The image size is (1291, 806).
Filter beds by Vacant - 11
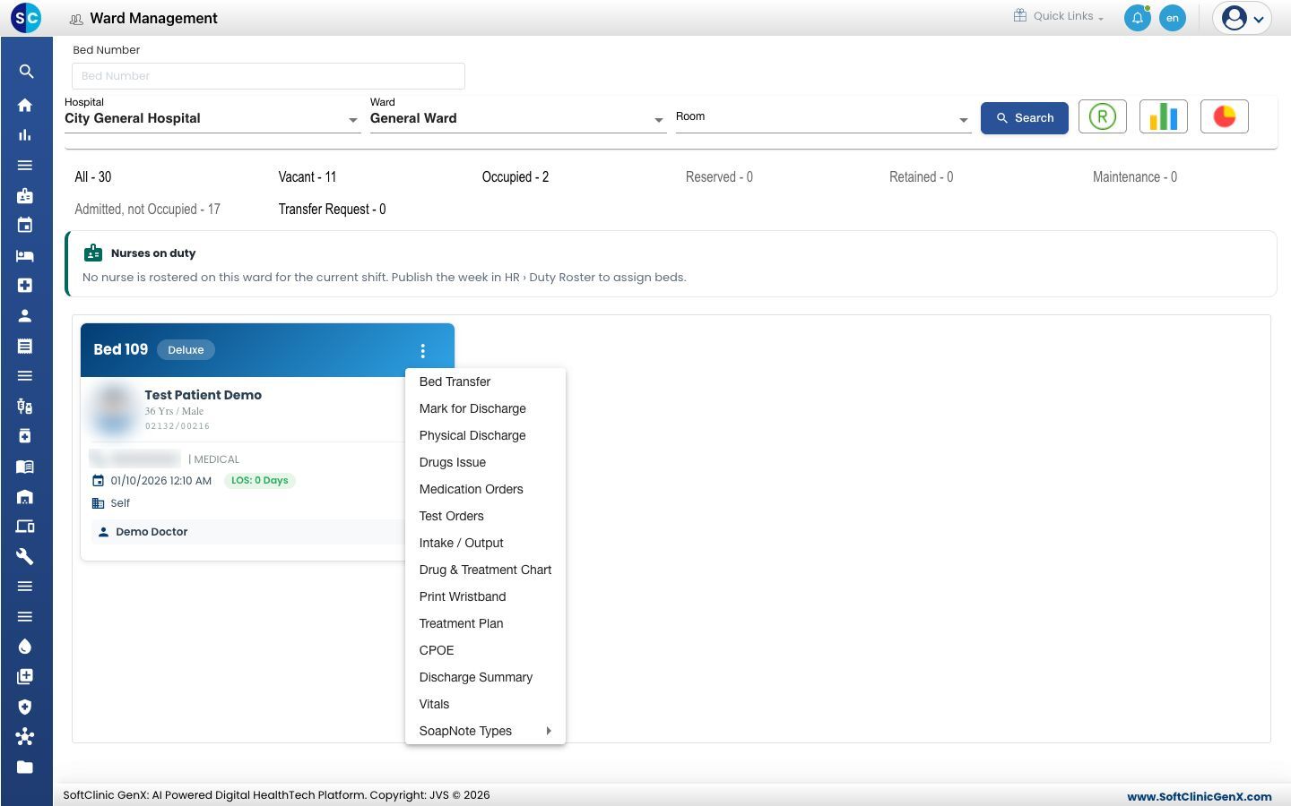pyautogui.click(x=308, y=177)
